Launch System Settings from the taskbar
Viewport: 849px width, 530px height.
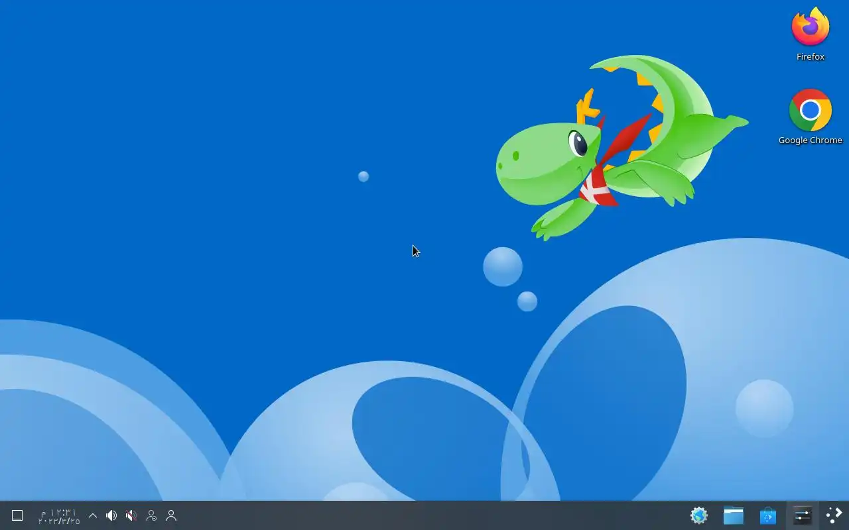[x=802, y=515]
